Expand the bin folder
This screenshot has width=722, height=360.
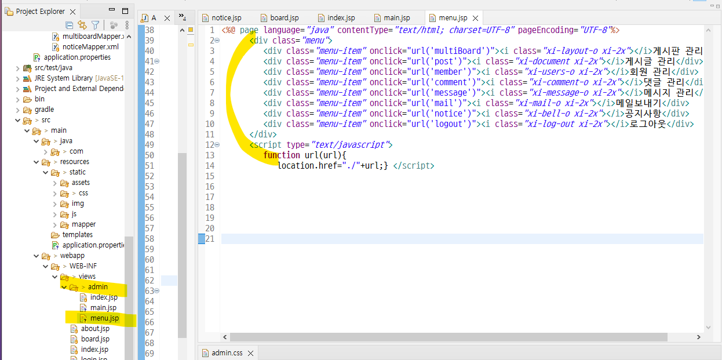[x=17, y=99]
